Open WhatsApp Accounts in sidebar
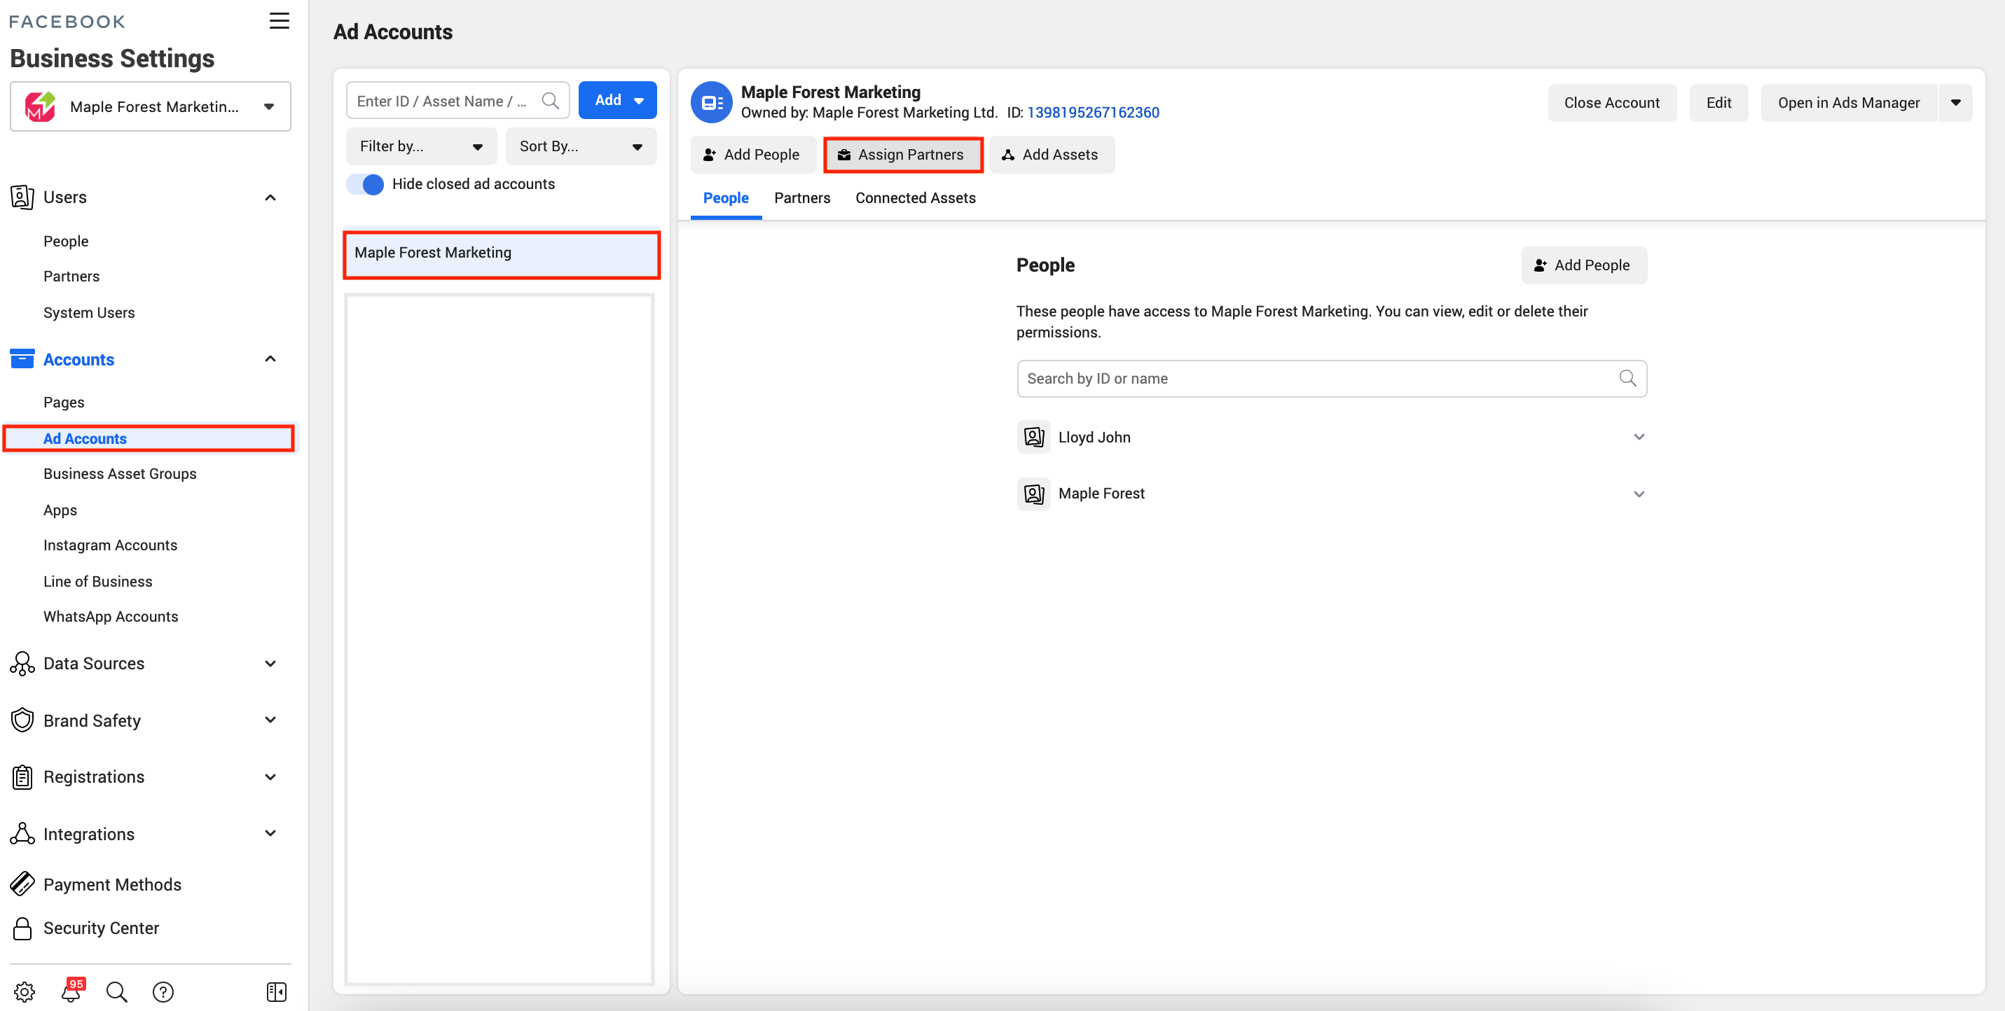Image resolution: width=2005 pixels, height=1011 pixels. tap(111, 617)
